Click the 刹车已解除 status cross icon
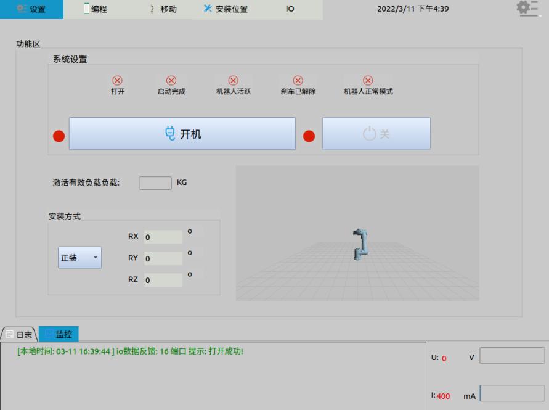Image resolution: width=549 pixels, height=410 pixels. tap(298, 79)
